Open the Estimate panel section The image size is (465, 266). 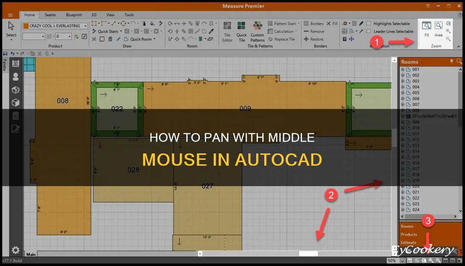click(408, 242)
